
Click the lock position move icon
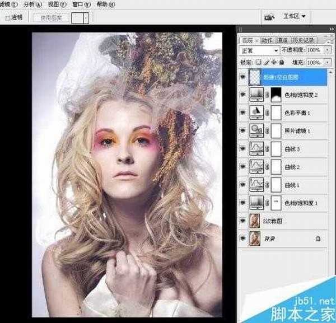pos(273,62)
